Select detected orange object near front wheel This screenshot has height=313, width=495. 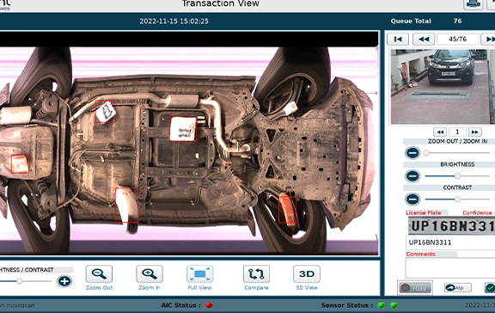287,210
